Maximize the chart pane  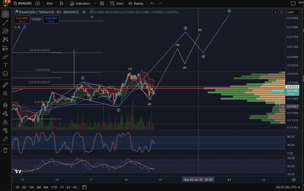point(281,12)
